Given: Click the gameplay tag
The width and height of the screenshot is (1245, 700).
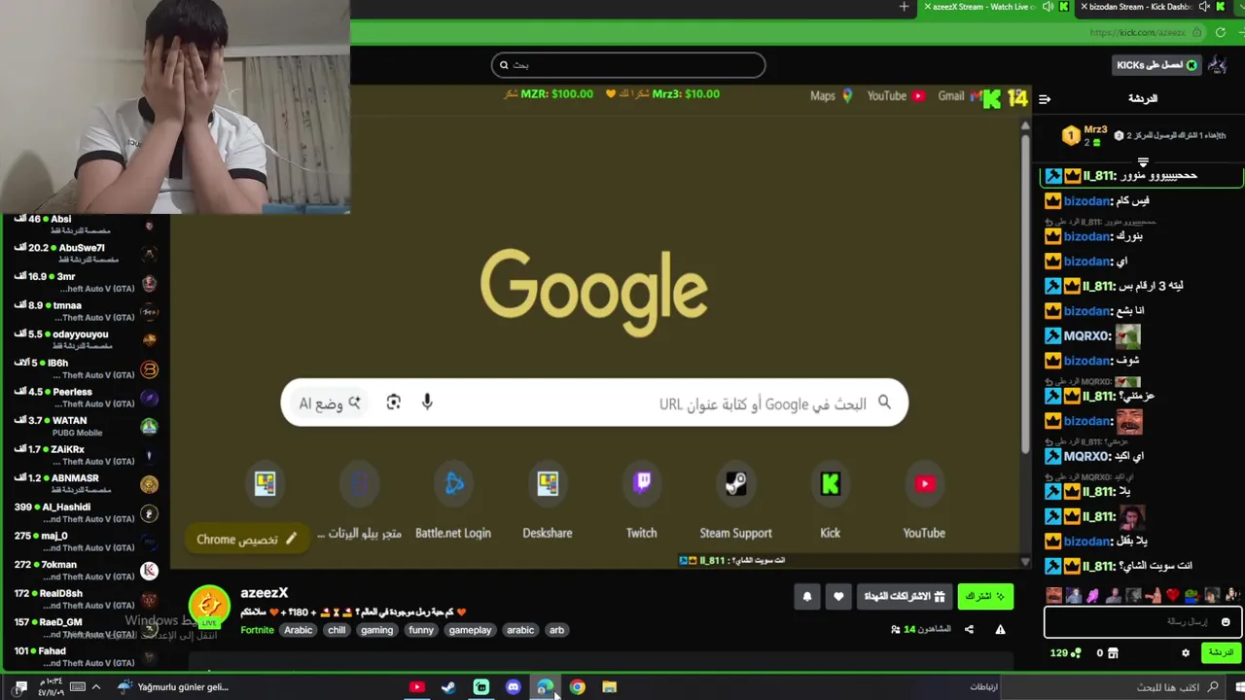Looking at the screenshot, I should tap(470, 630).
